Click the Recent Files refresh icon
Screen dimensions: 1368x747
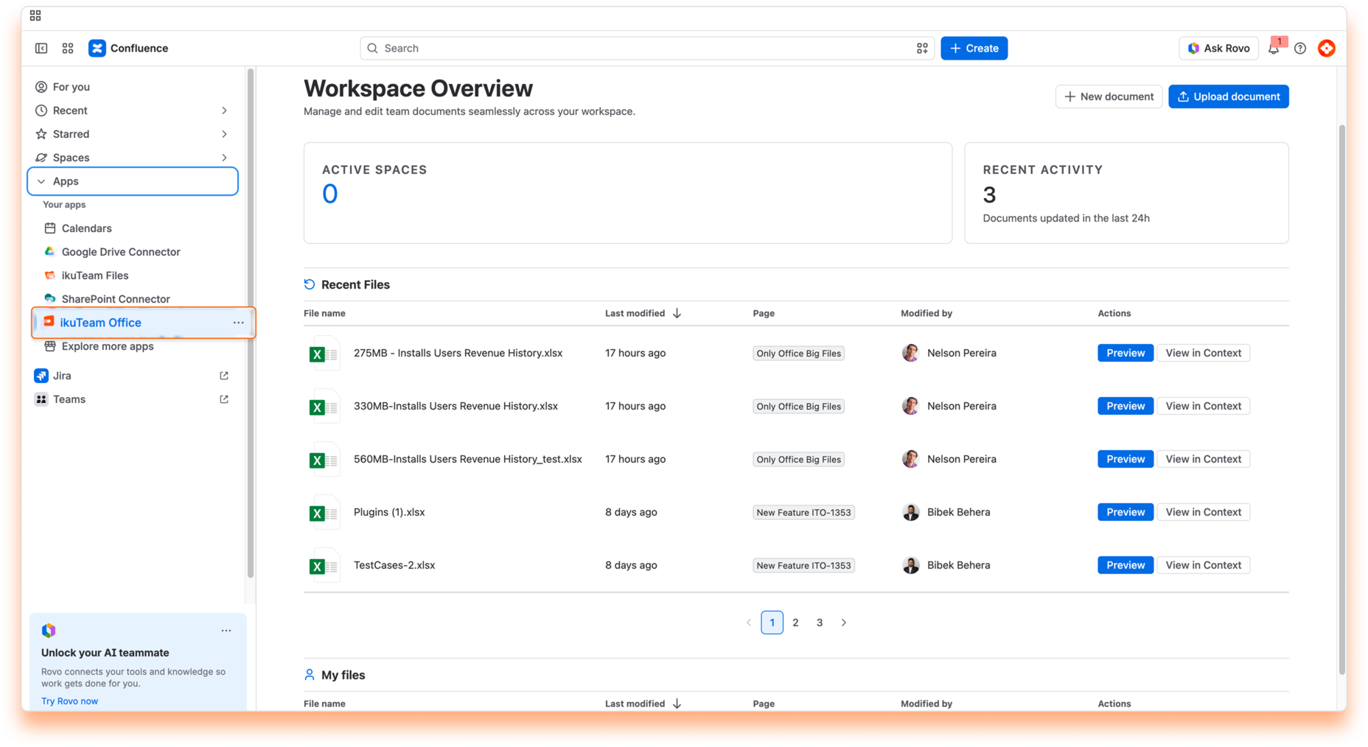point(310,284)
